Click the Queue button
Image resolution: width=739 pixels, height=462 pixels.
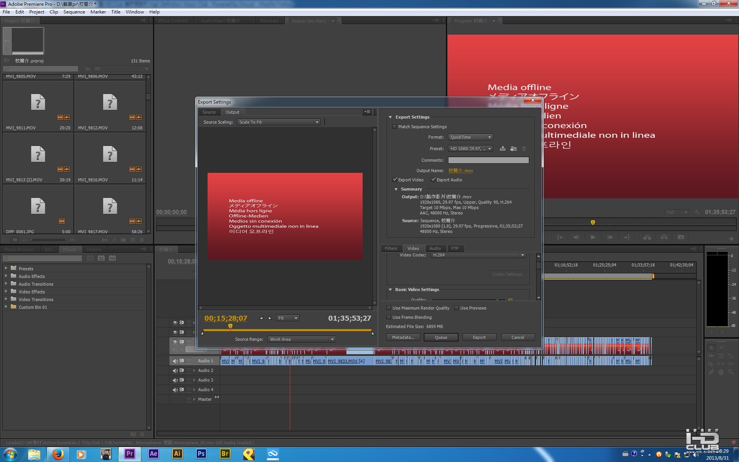click(x=441, y=337)
